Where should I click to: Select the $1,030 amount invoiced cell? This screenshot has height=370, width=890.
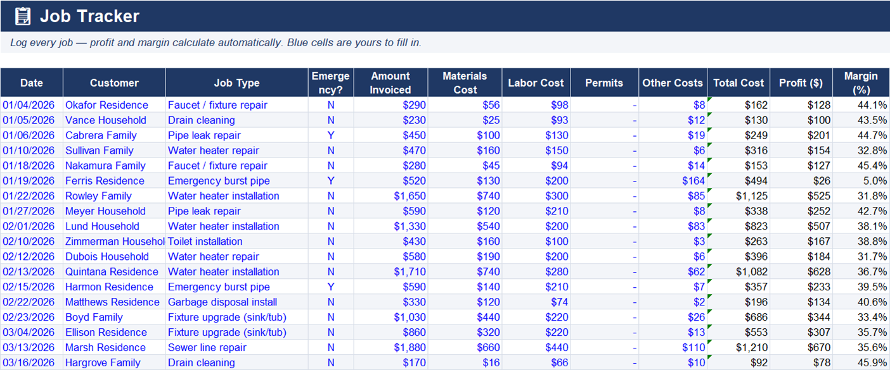click(390, 318)
